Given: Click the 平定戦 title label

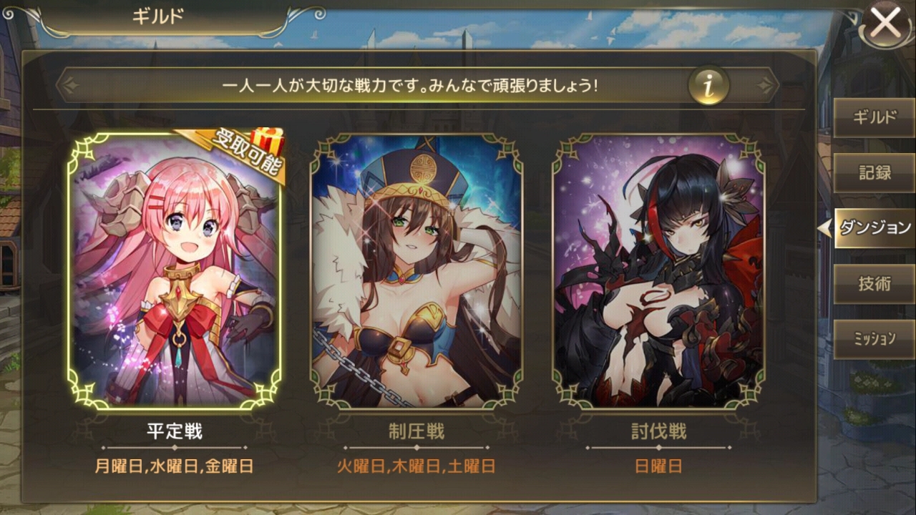Looking at the screenshot, I should click(175, 431).
